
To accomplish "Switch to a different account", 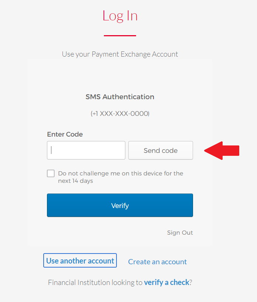I will [80, 260].
